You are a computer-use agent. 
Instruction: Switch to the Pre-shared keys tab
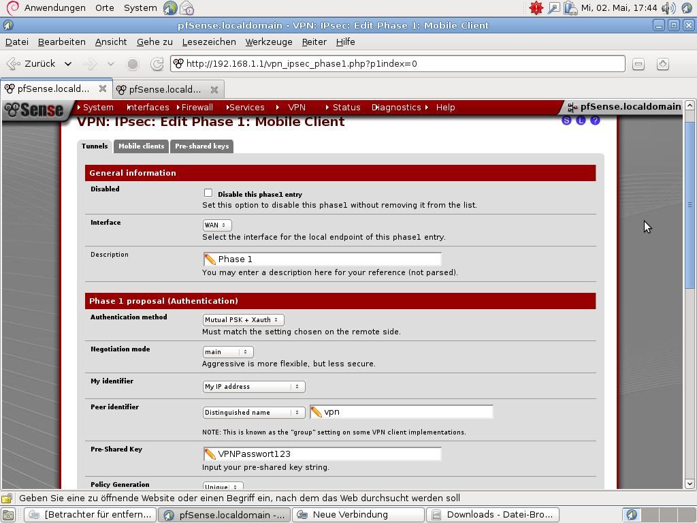coord(201,146)
